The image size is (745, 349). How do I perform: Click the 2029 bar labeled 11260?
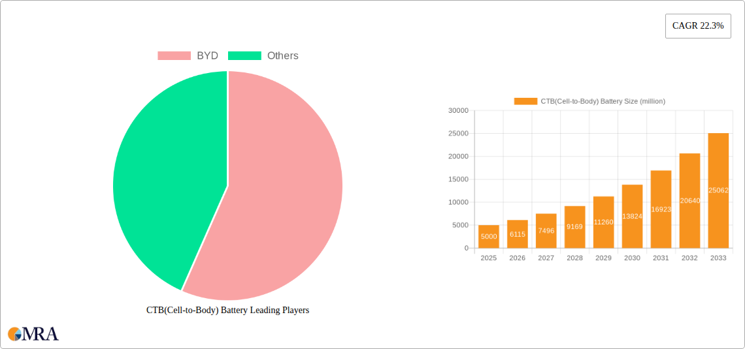pos(603,222)
